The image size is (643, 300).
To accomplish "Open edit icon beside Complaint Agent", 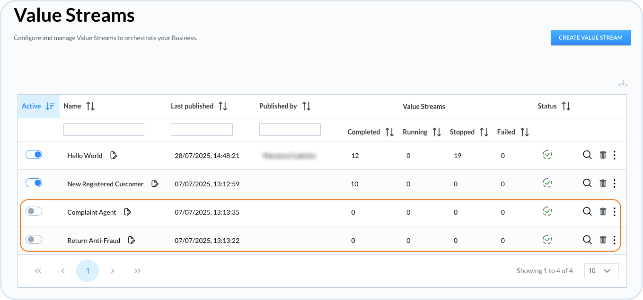I will 127,212.
